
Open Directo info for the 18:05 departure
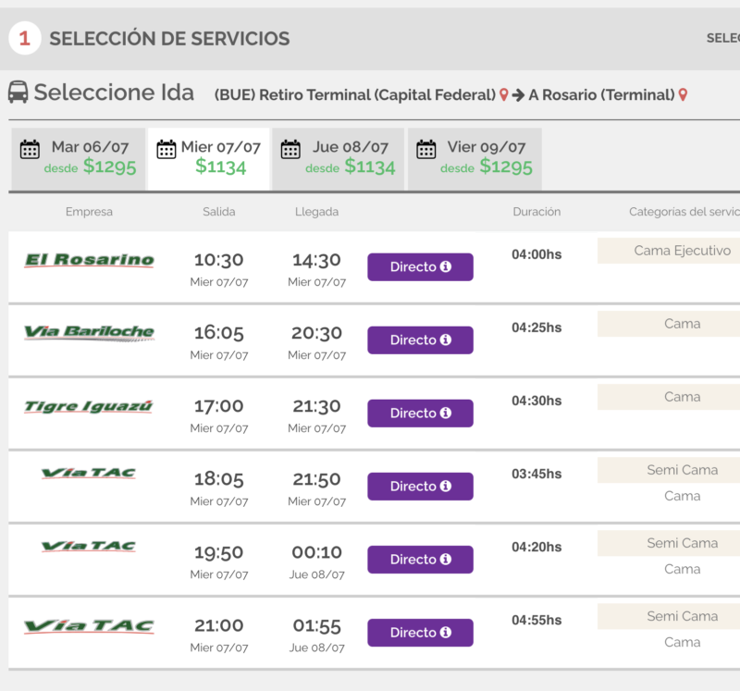click(x=421, y=487)
